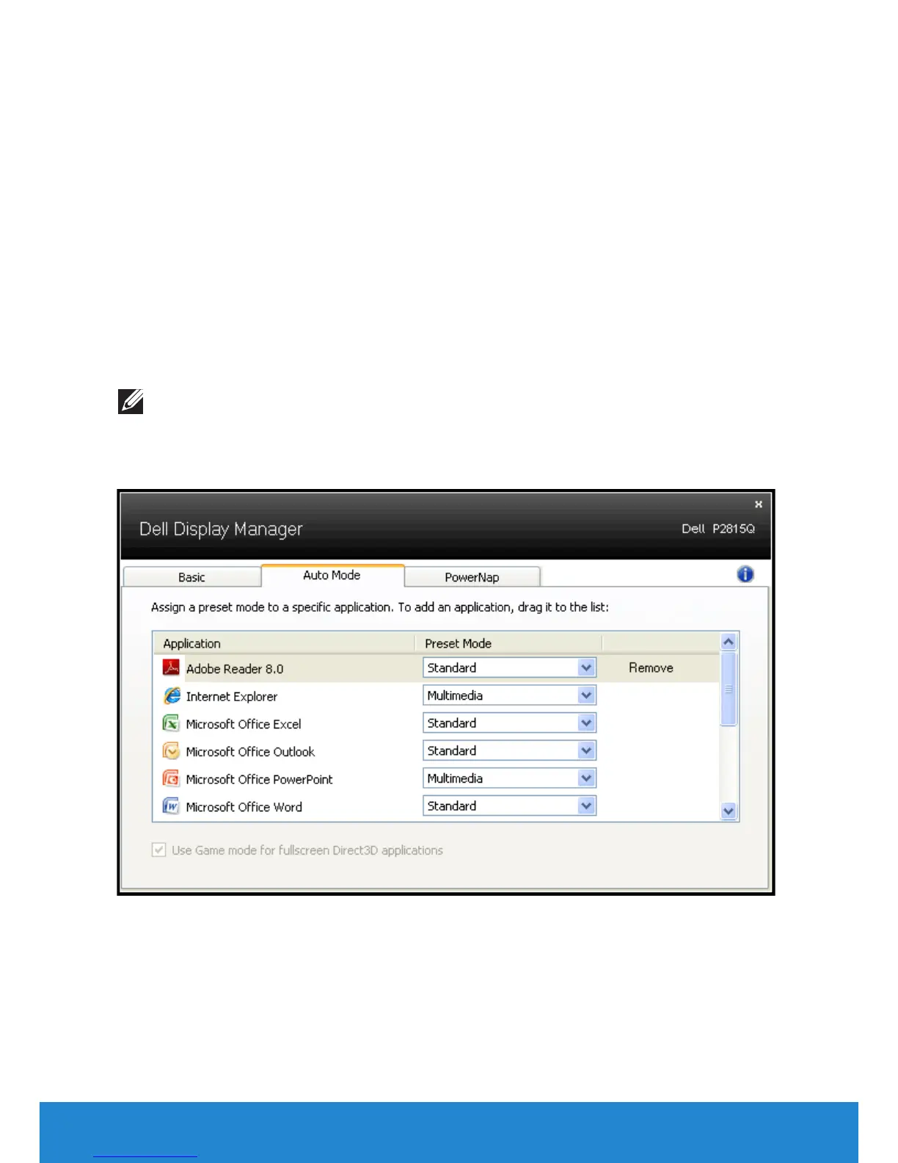The width and height of the screenshot is (898, 1163).
Task: Select the Microsoft Office Word row text
Action: (x=244, y=807)
